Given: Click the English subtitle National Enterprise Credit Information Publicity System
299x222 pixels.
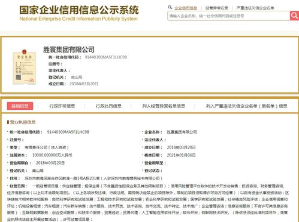Looking at the screenshot, I should [x=78, y=19].
